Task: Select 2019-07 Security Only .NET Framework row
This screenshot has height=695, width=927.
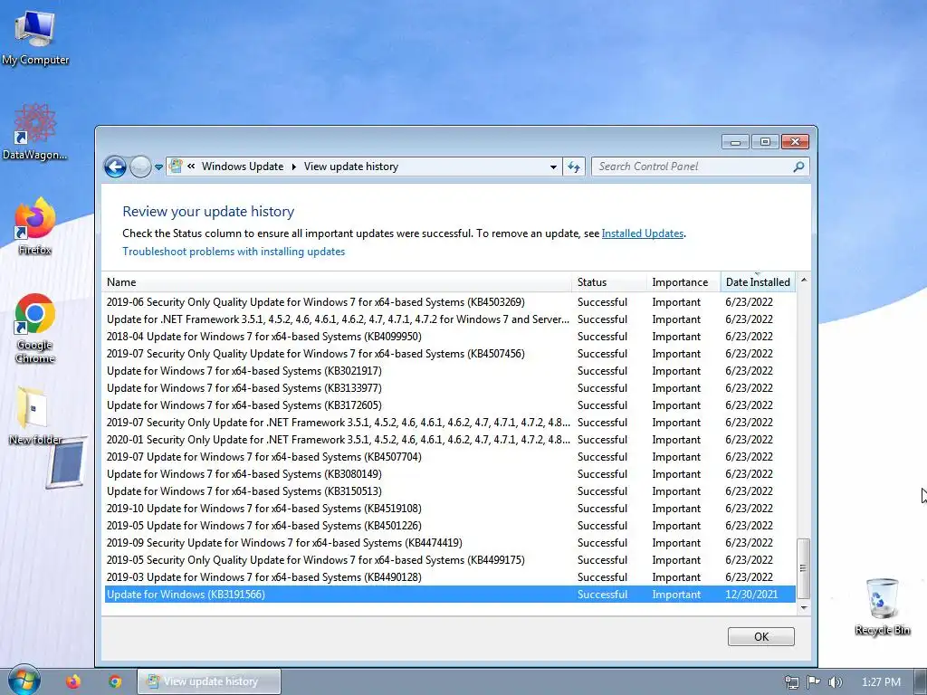Action: click(450, 423)
